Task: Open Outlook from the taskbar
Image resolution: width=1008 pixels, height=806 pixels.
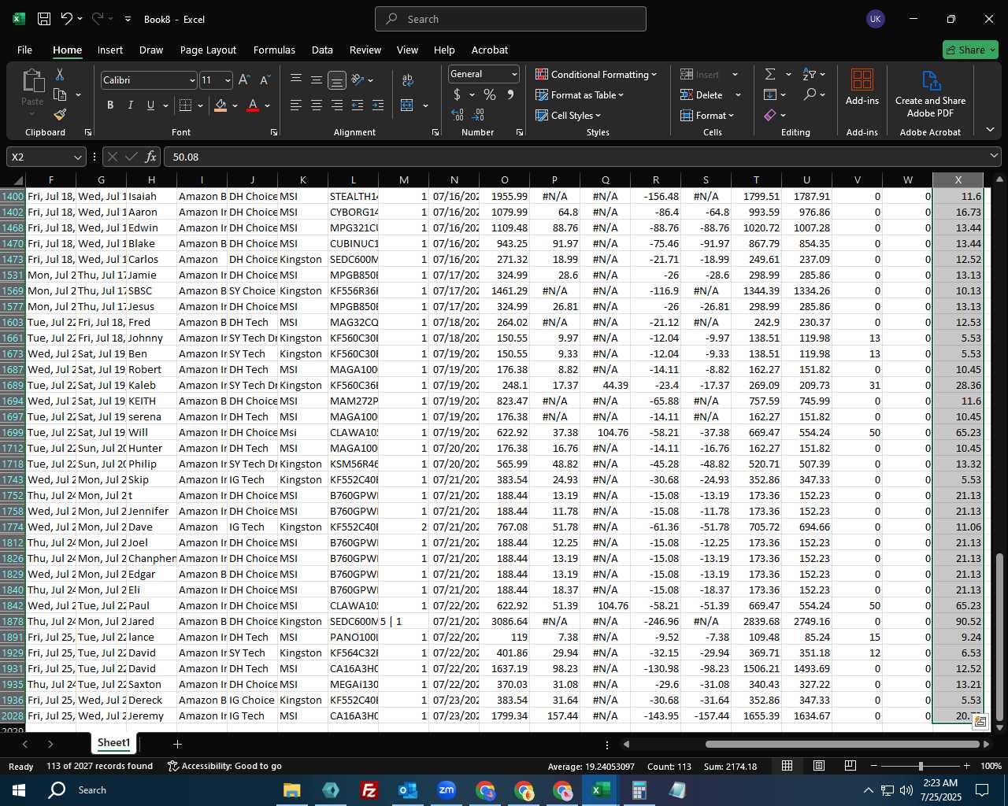Action: pos(408,789)
